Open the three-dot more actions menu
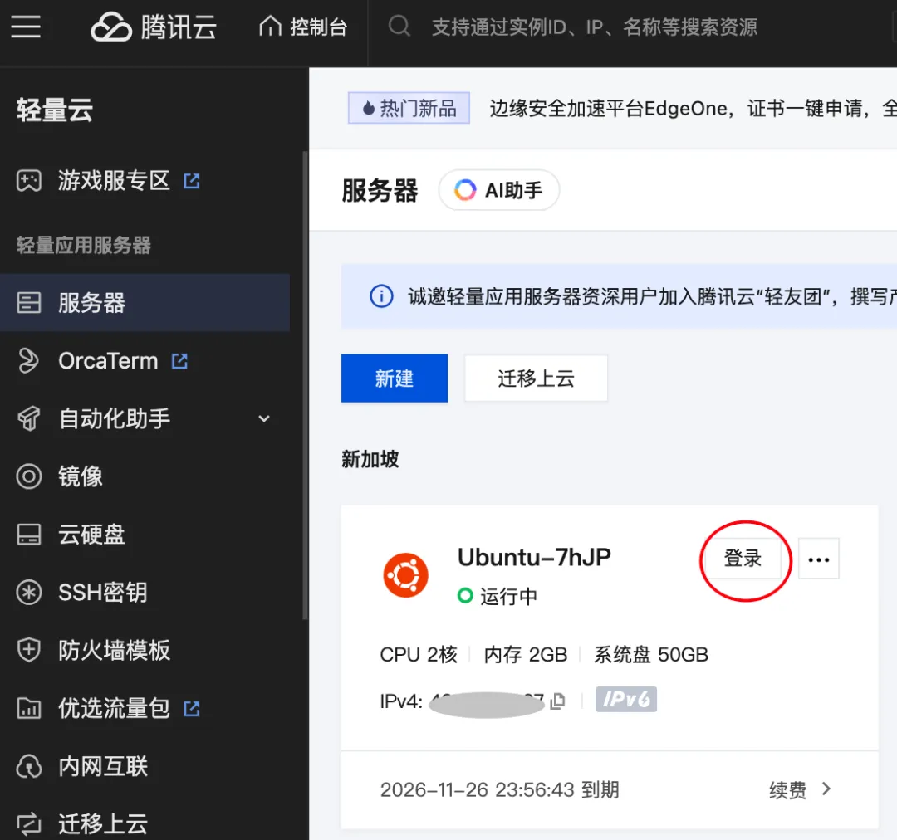The width and height of the screenshot is (897, 840). coord(819,558)
